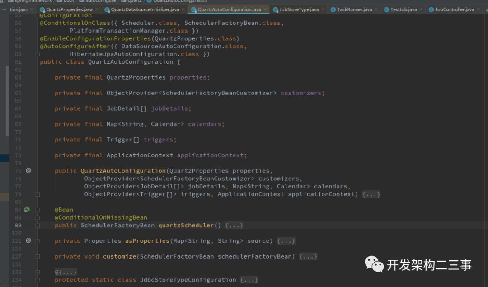The height and width of the screenshot is (287, 488).
Task: Click the class icon on JobController.java tab
Action: (432, 10)
